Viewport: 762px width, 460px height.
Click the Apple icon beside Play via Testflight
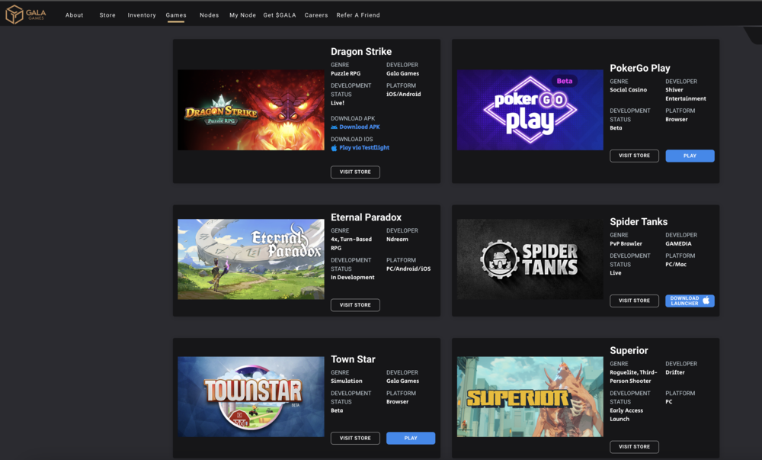pyautogui.click(x=334, y=148)
